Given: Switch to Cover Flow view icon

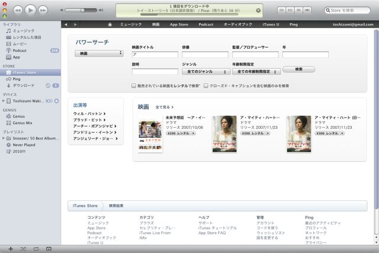Looking at the screenshot, I should 307,10.
